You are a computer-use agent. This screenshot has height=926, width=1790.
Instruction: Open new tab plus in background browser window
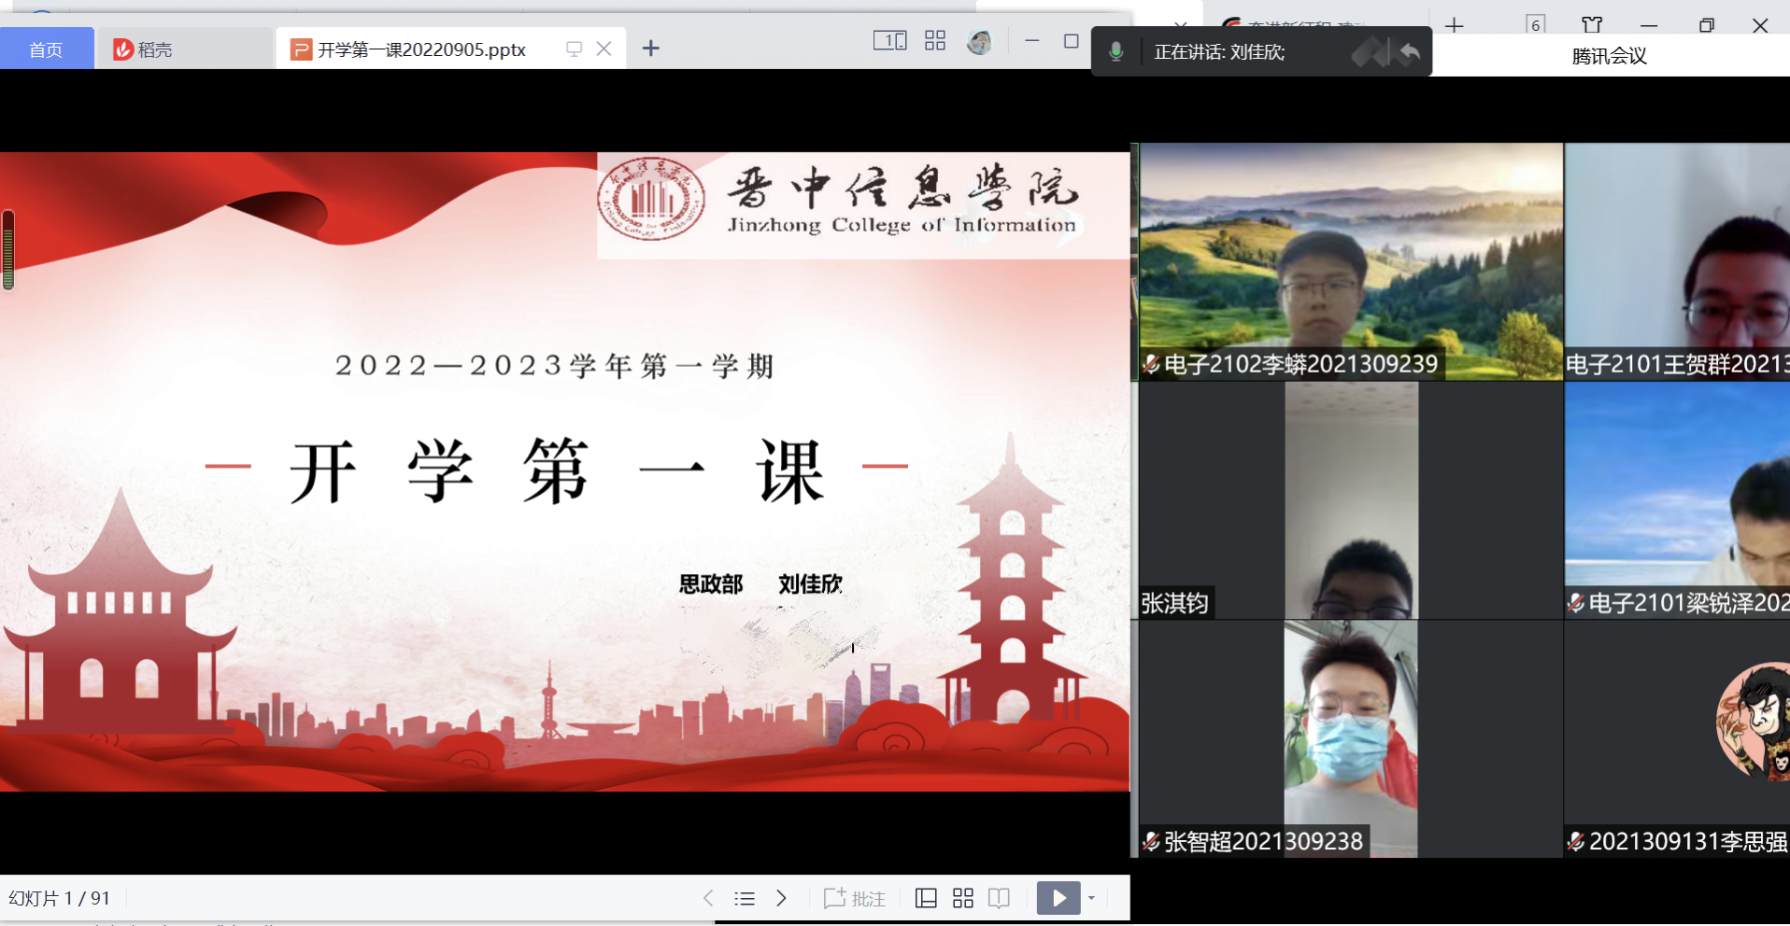tap(1454, 25)
